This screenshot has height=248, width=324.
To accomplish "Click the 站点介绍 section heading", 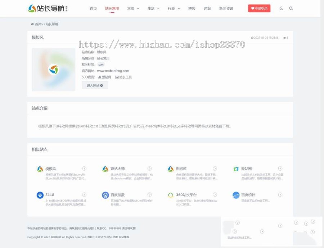I will 40,108.
